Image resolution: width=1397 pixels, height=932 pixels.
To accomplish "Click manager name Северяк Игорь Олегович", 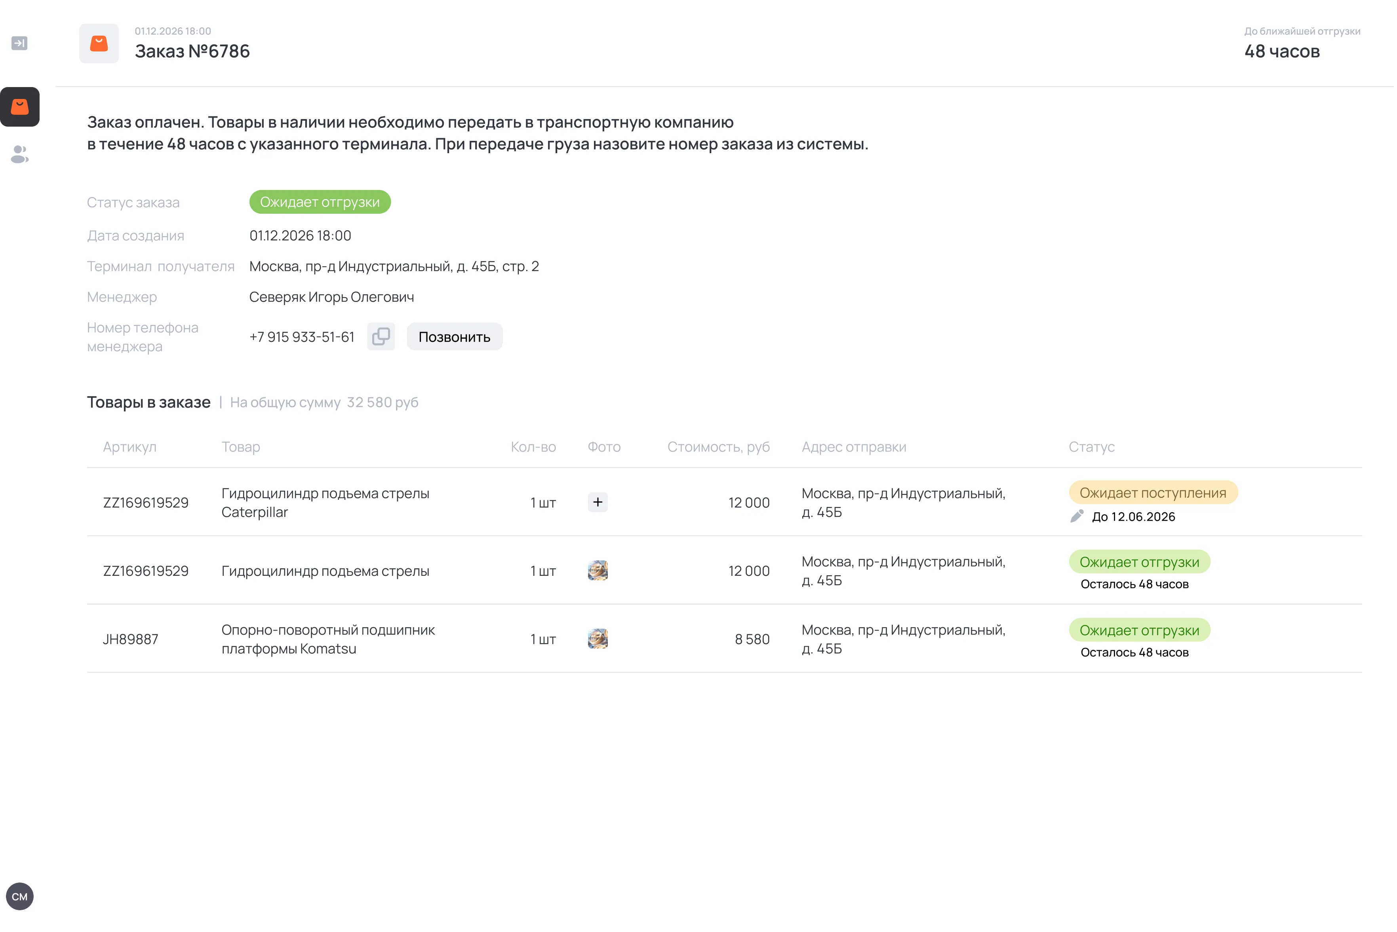I will 332,297.
